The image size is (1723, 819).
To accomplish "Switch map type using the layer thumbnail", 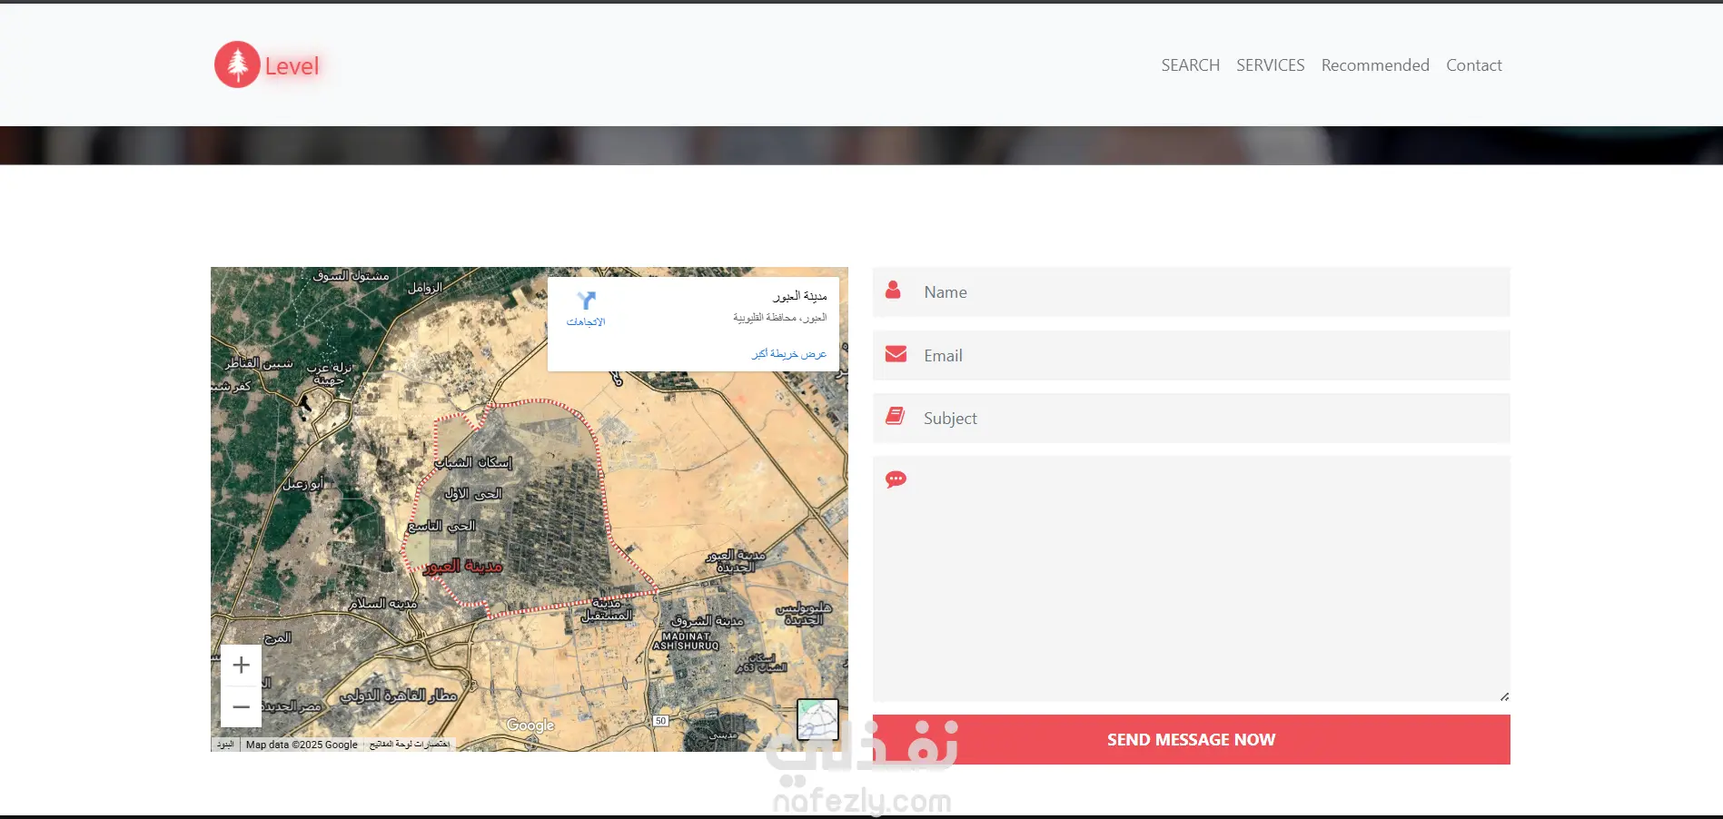I will [817, 720].
